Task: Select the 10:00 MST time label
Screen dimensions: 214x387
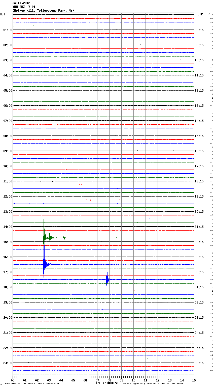Action: [8, 166]
